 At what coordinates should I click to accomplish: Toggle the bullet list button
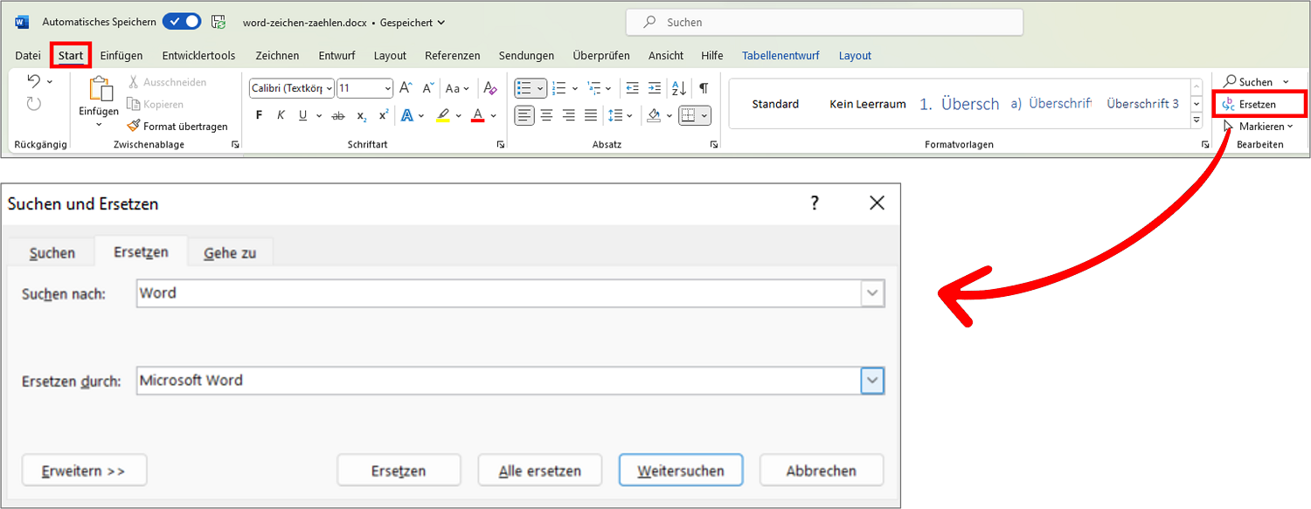tap(524, 88)
